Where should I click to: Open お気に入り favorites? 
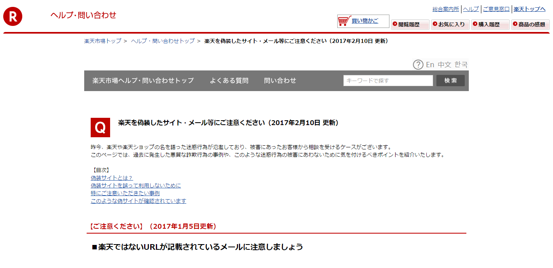click(x=450, y=25)
